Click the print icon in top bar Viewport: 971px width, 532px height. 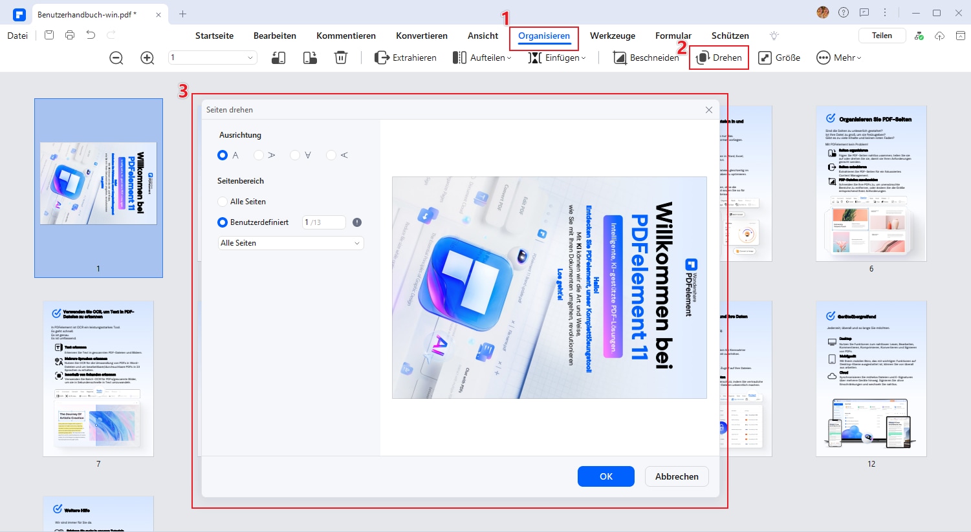[70, 36]
